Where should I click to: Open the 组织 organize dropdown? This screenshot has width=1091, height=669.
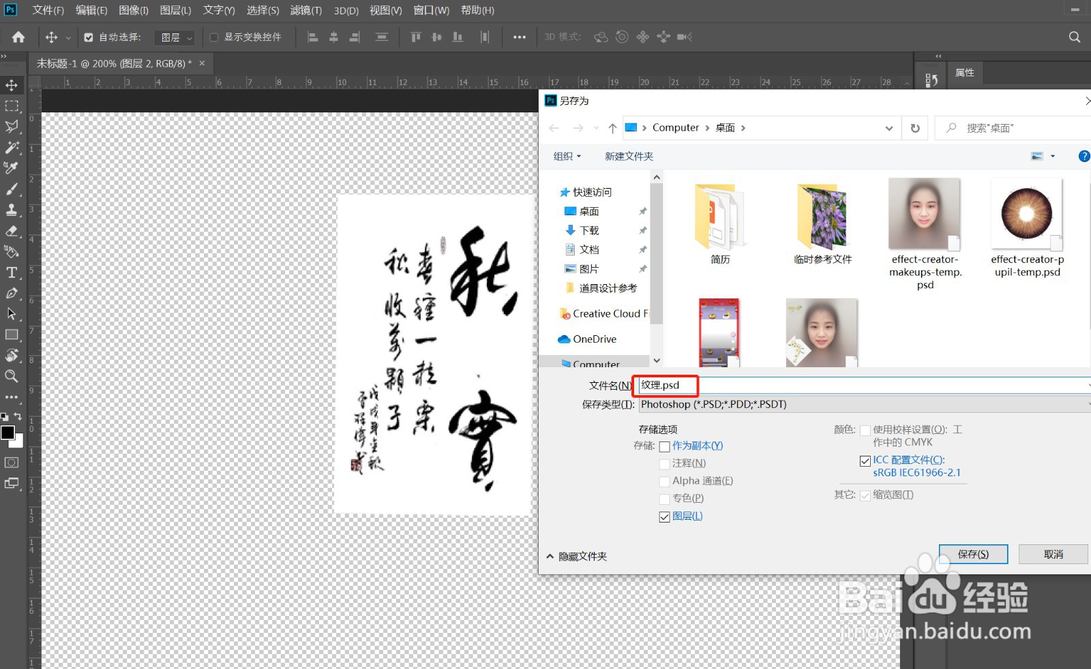tap(567, 156)
